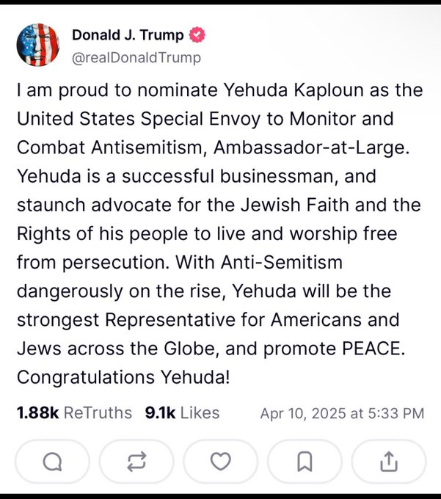This screenshot has width=441, height=499.
Task: Click the 'Congratulations Yehuda!' closing line
Action: pos(123,377)
